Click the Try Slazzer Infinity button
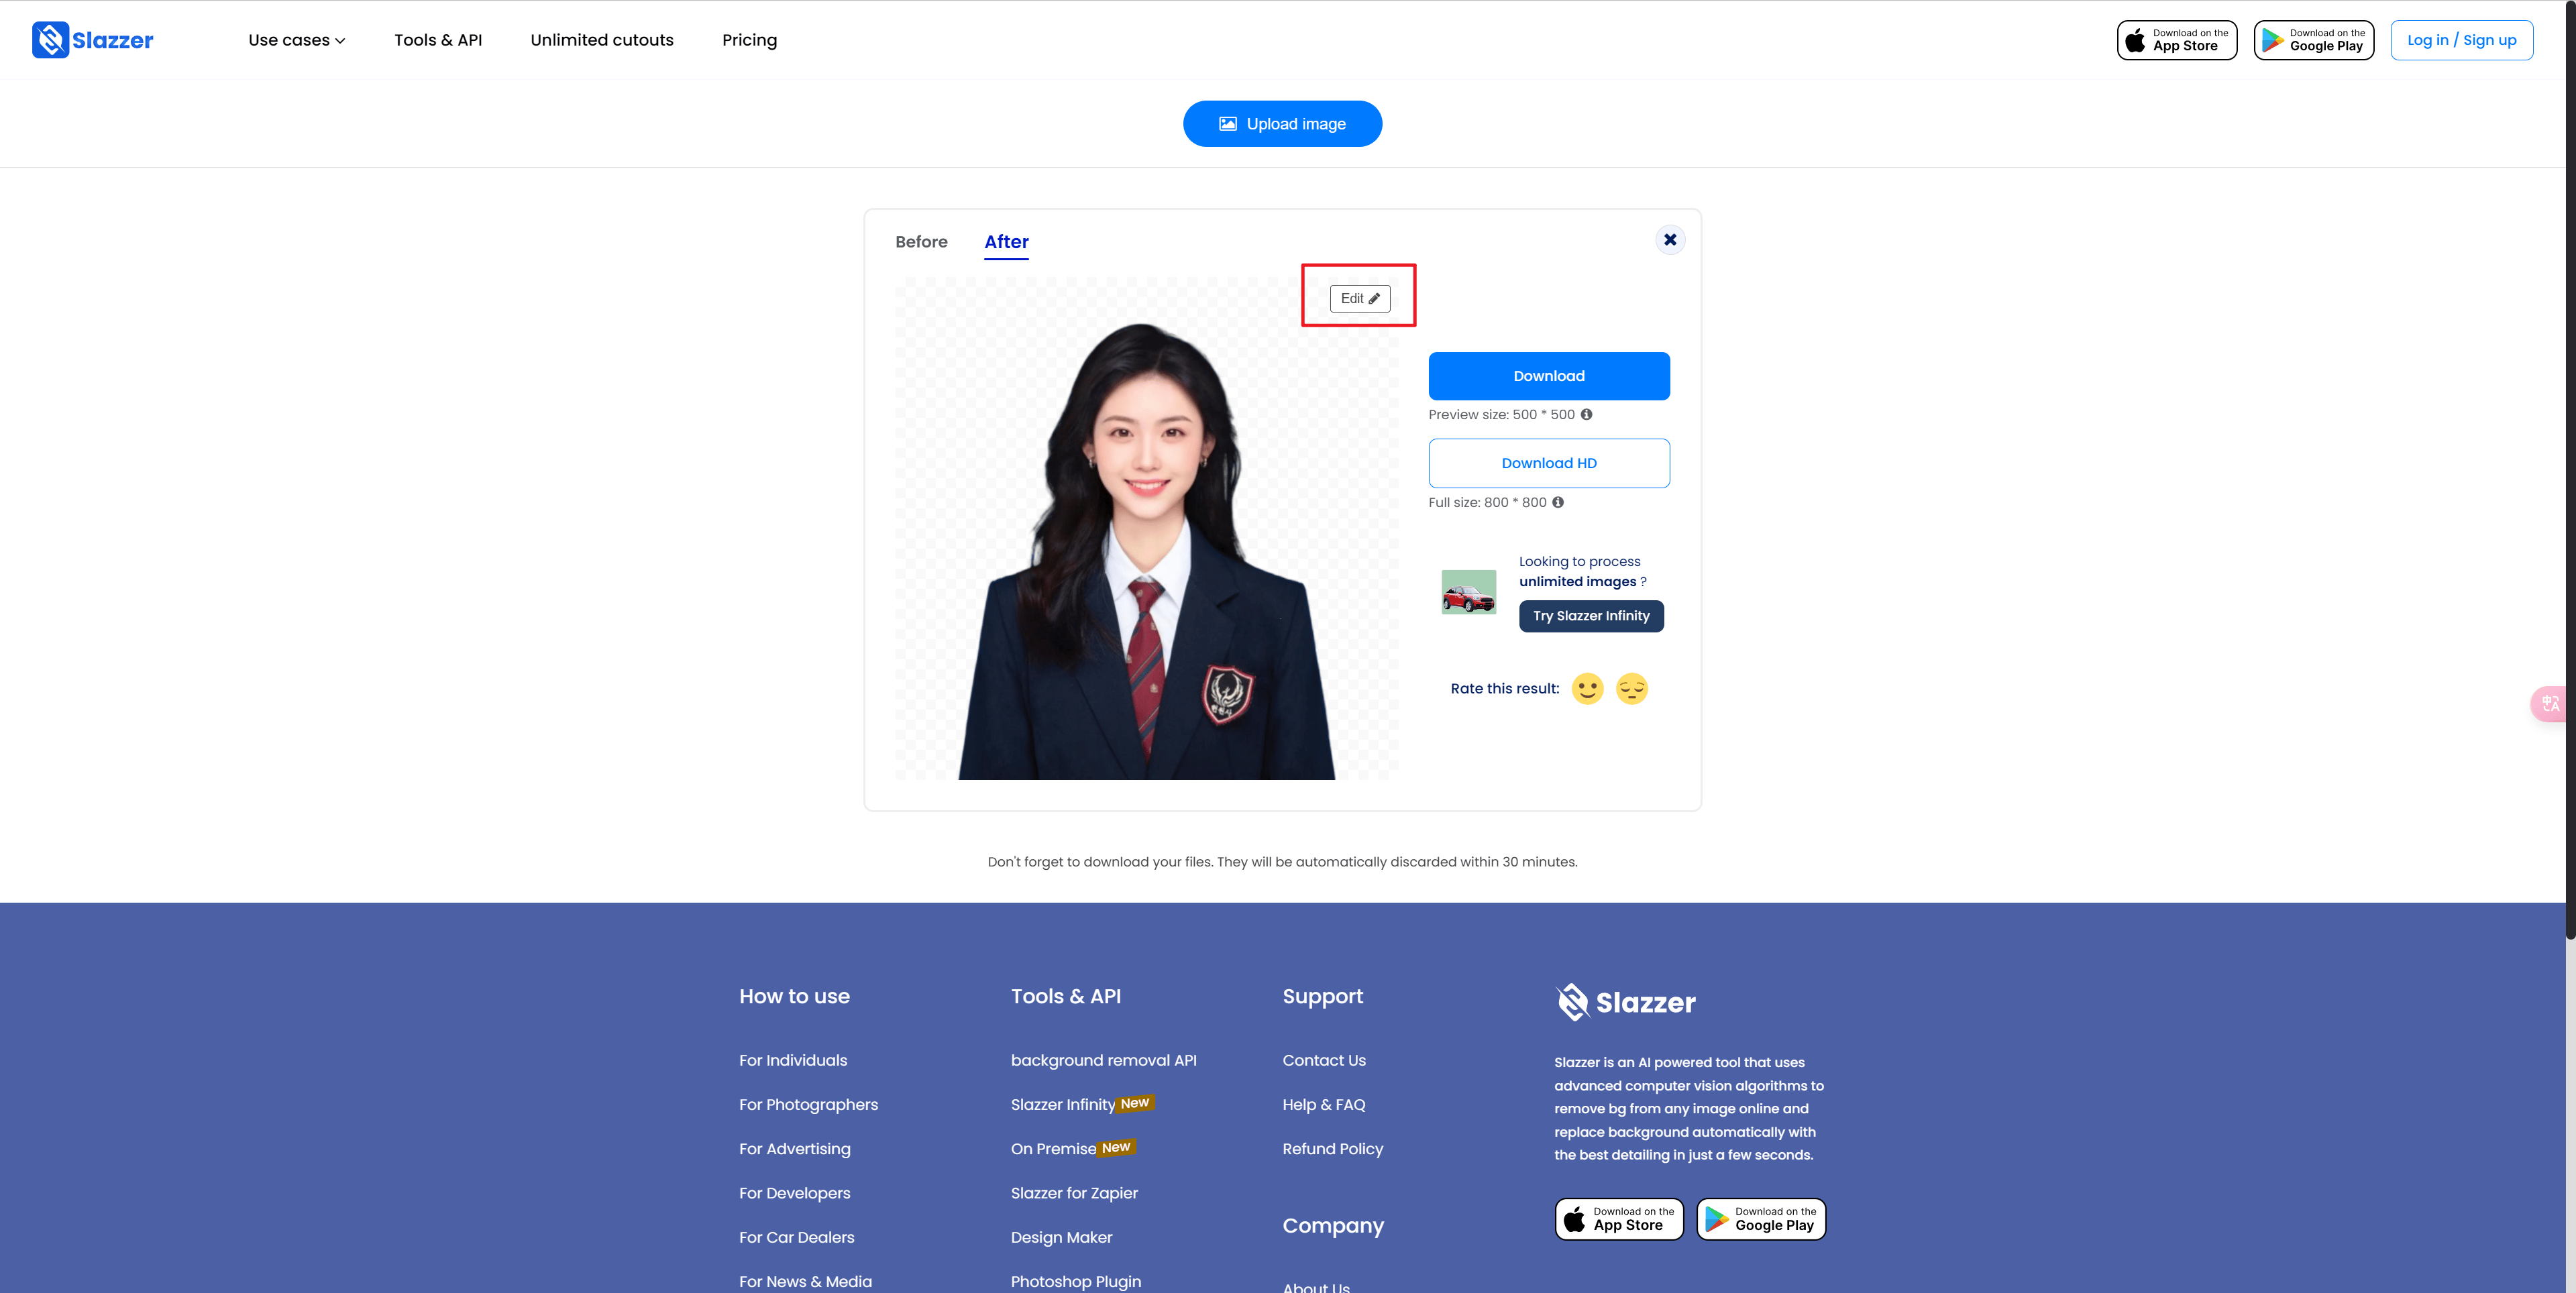This screenshot has height=1293, width=2576. point(1590,616)
